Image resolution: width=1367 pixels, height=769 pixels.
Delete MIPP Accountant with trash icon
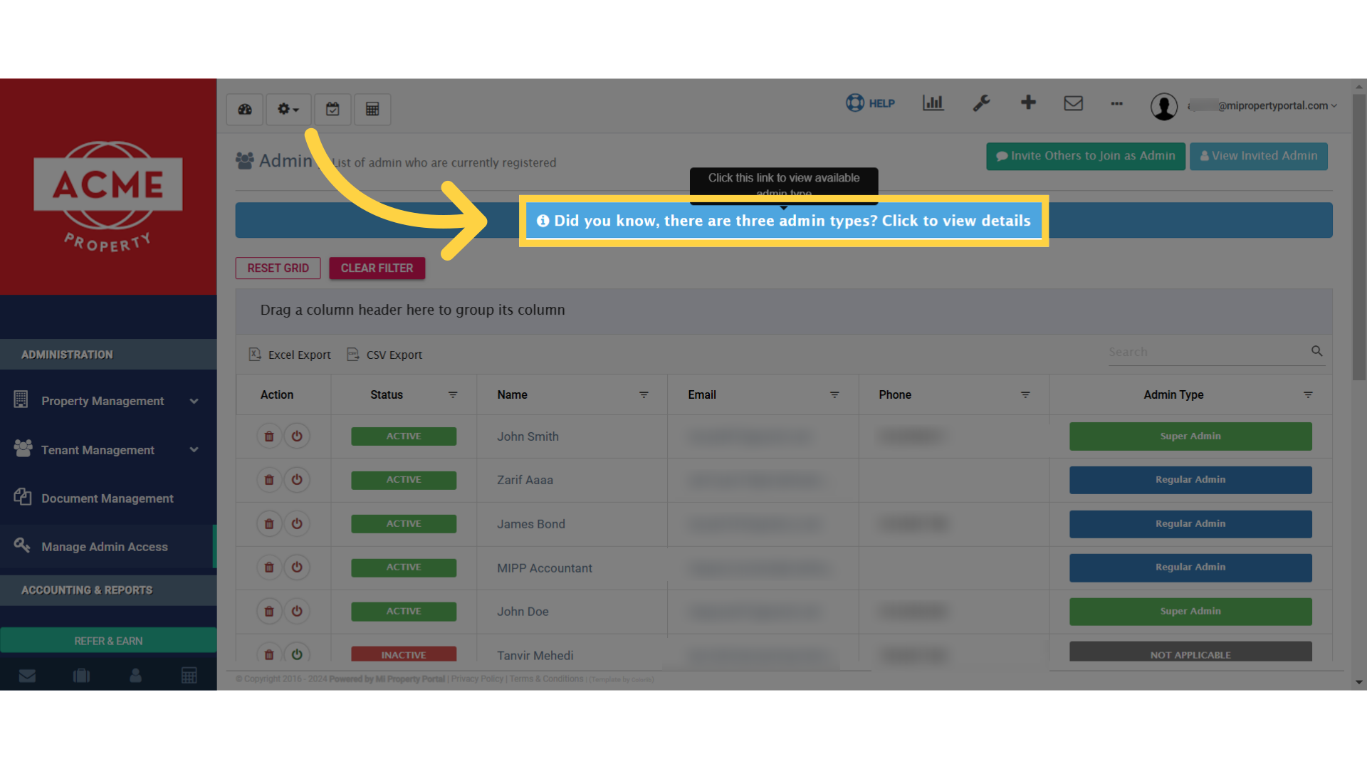tap(269, 567)
